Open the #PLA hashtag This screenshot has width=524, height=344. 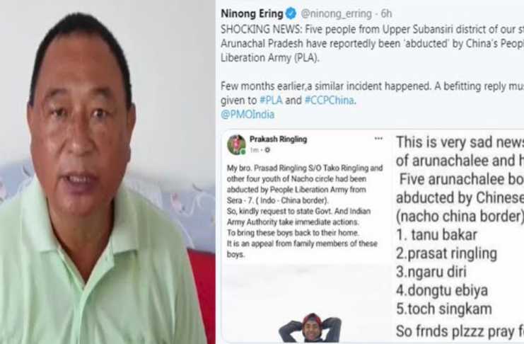point(271,101)
